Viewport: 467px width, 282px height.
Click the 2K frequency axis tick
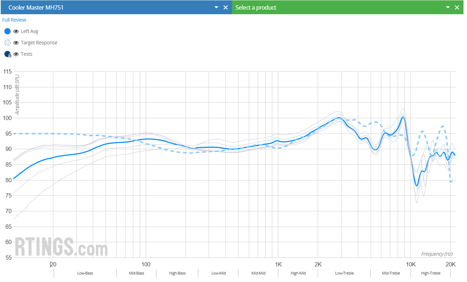[x=318, y=264]
